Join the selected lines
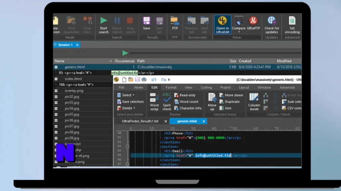341x191 pixels. coord(225,108)
